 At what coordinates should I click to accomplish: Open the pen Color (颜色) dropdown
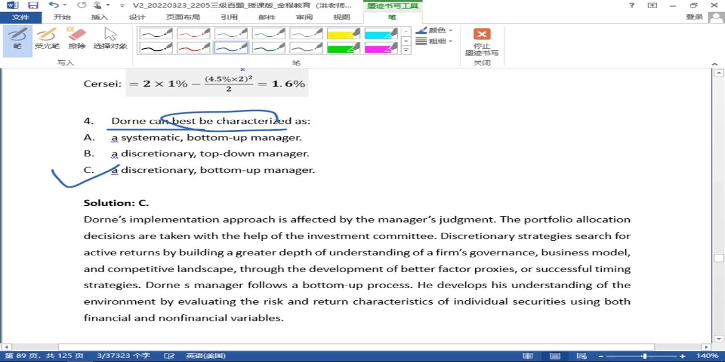[x=434, y=30]
